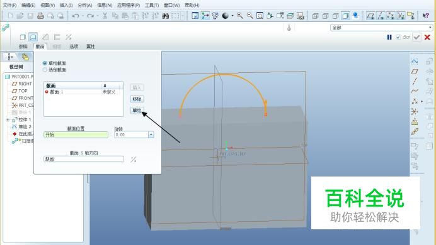Viewport: 436px width, 245px height.
Task: Open the 旋转 angle dropdown arrow
Action: pyautogui.click(x=151, y=134)
